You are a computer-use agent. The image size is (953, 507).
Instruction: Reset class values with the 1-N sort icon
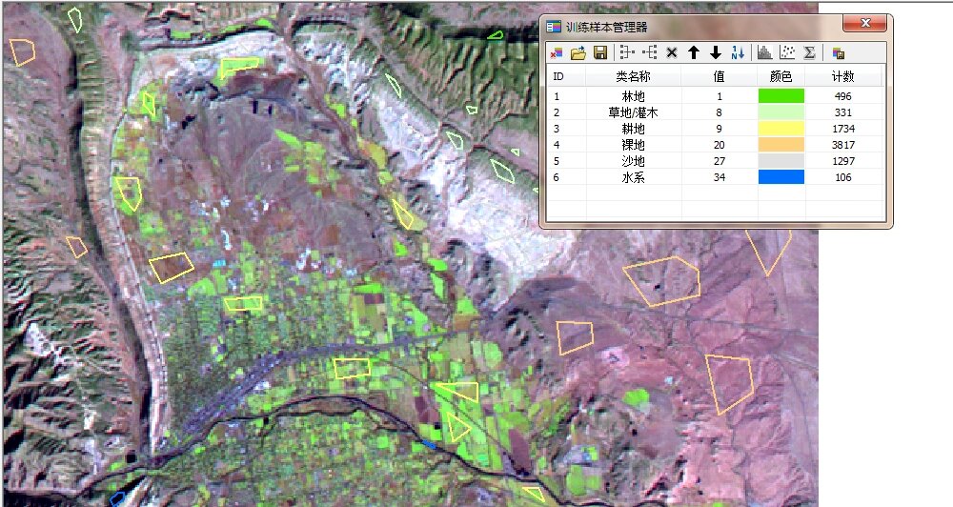[738, 52]
